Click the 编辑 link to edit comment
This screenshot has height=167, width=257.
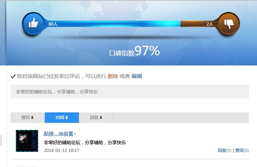(137, 76)
